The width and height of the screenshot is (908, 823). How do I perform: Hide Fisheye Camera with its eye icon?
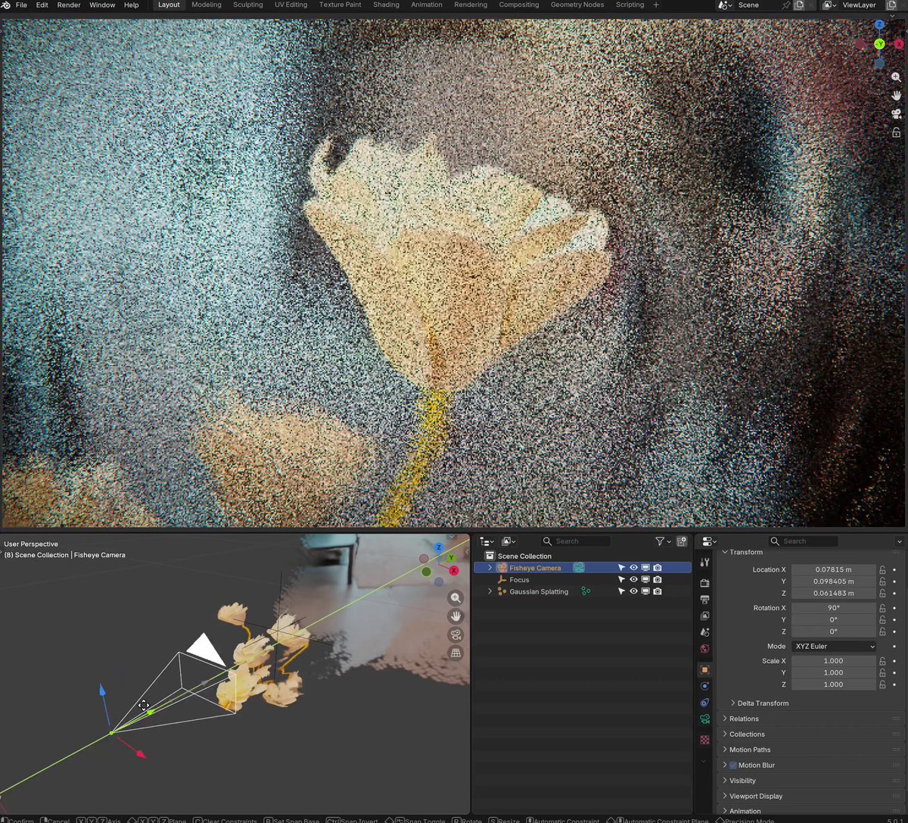click(x=633, y=568)
